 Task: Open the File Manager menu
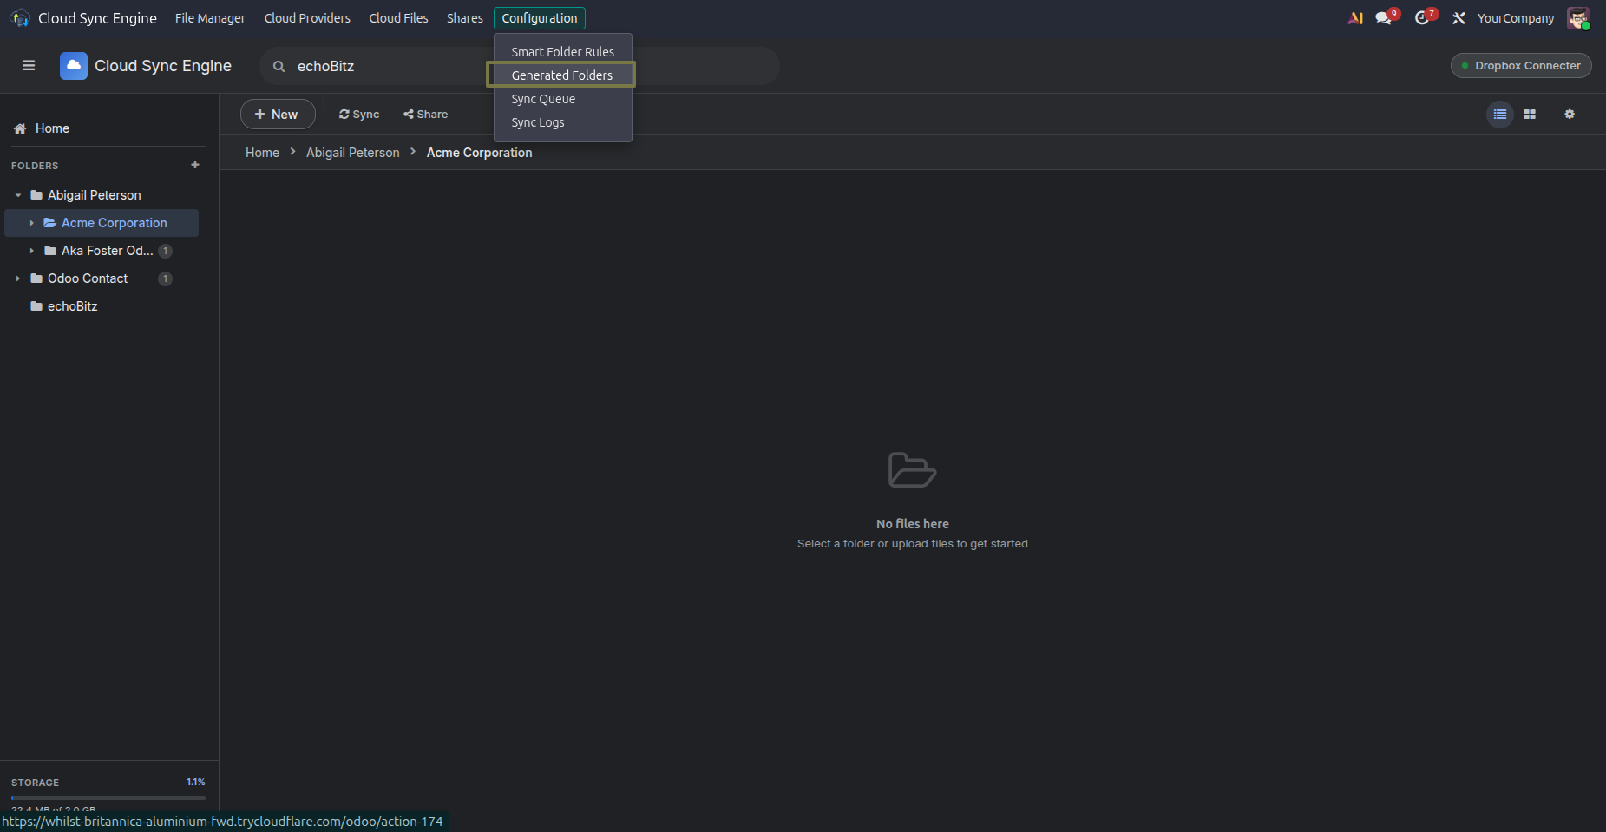(210, 18)
